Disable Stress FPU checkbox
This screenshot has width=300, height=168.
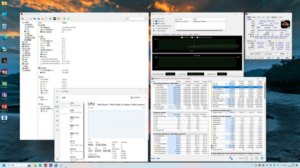156,21
